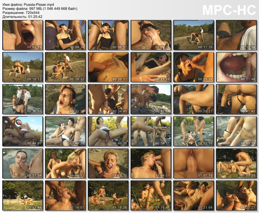
Task: Pick the thumbnail marked 00:13:54
Action: coord(236,35)
